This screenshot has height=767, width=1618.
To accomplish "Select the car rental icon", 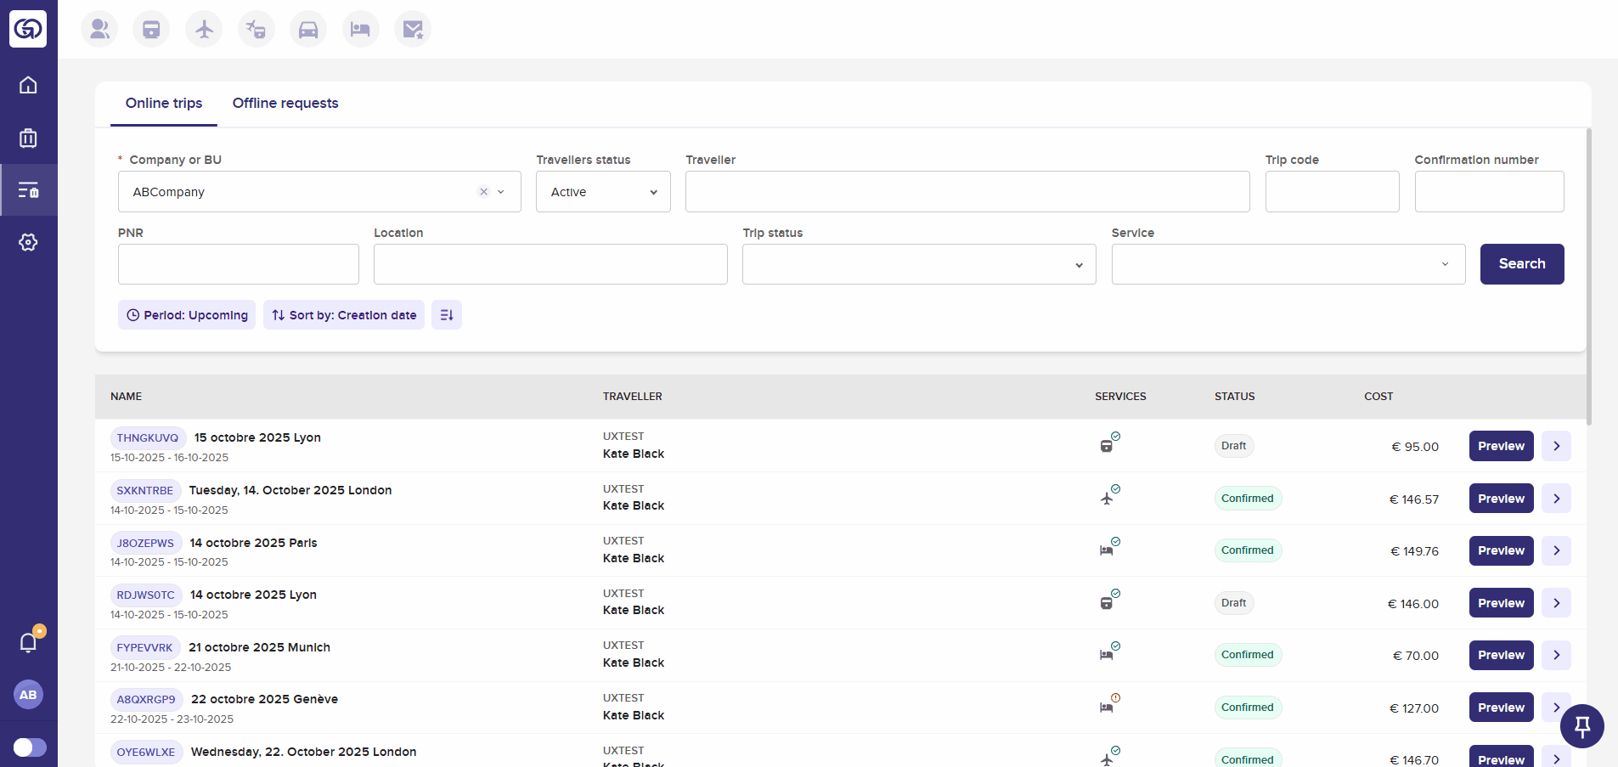I will click(308, 30).
